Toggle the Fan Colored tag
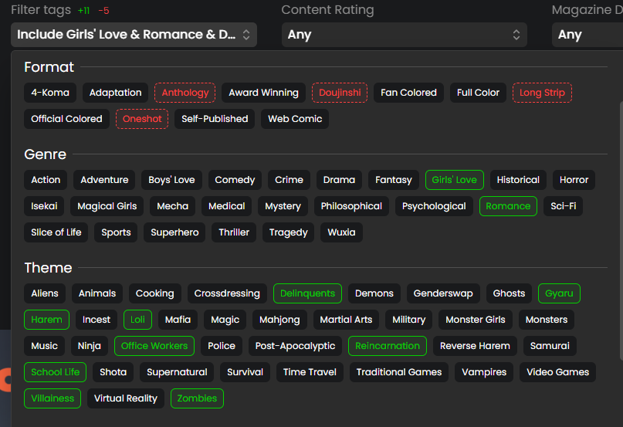Screen dimensions: 623x427 (x=408, y=93)
